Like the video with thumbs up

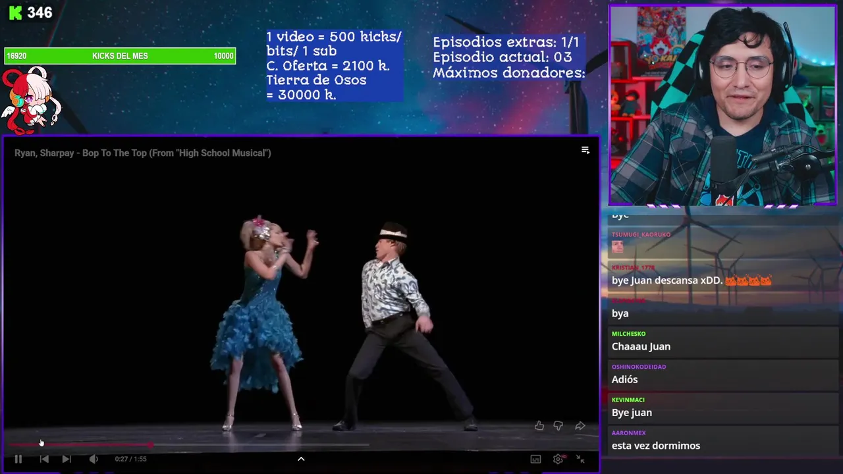tap(539, 426)
